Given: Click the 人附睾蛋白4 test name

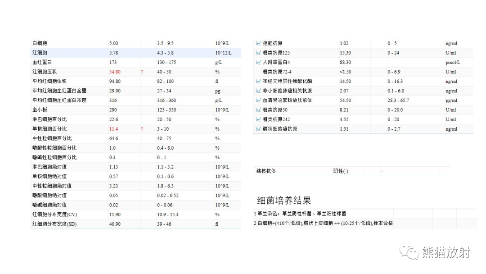Looking at the screenshot, I should pyautogui.click(x=276, y=62).
